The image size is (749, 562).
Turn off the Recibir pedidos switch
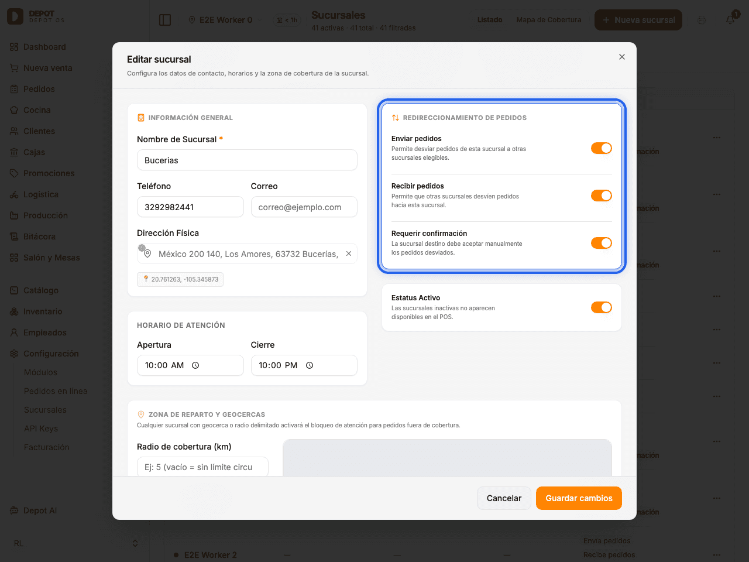[602, 196]
